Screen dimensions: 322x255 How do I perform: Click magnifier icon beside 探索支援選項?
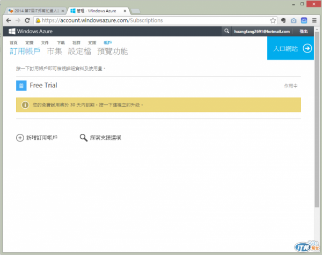click(x=84, y=138)
